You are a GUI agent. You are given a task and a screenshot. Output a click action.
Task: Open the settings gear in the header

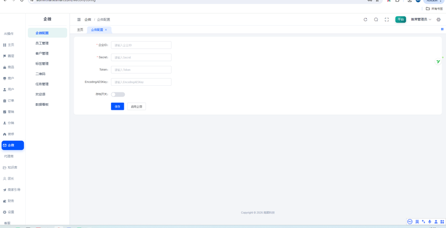point(438,20)
